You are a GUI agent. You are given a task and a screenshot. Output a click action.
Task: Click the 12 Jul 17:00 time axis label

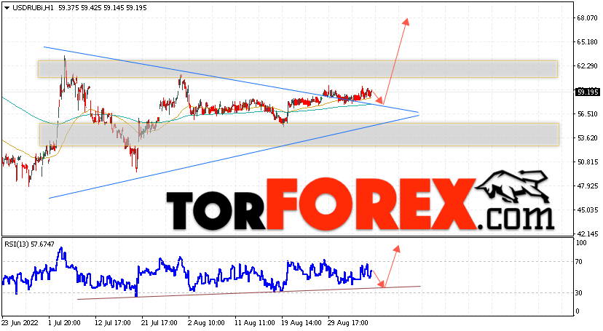point(112,323)
